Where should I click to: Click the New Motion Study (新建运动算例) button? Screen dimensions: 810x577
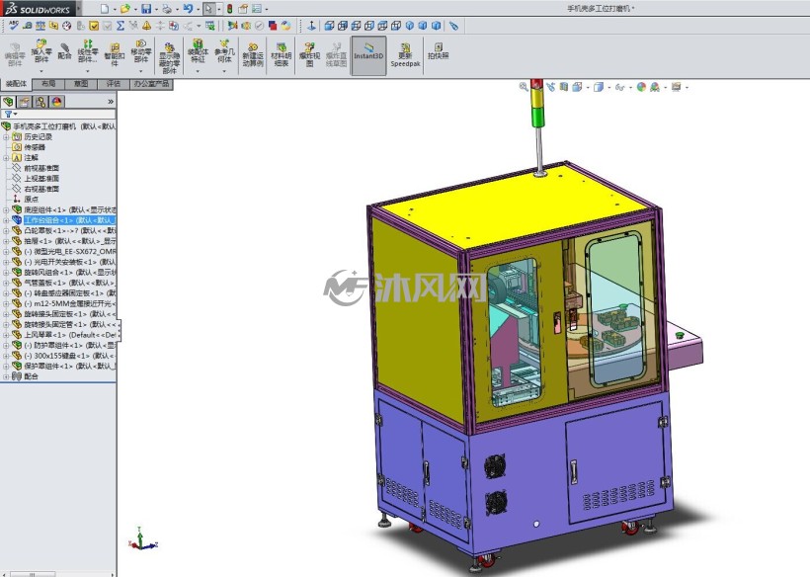tap(253, 54)
